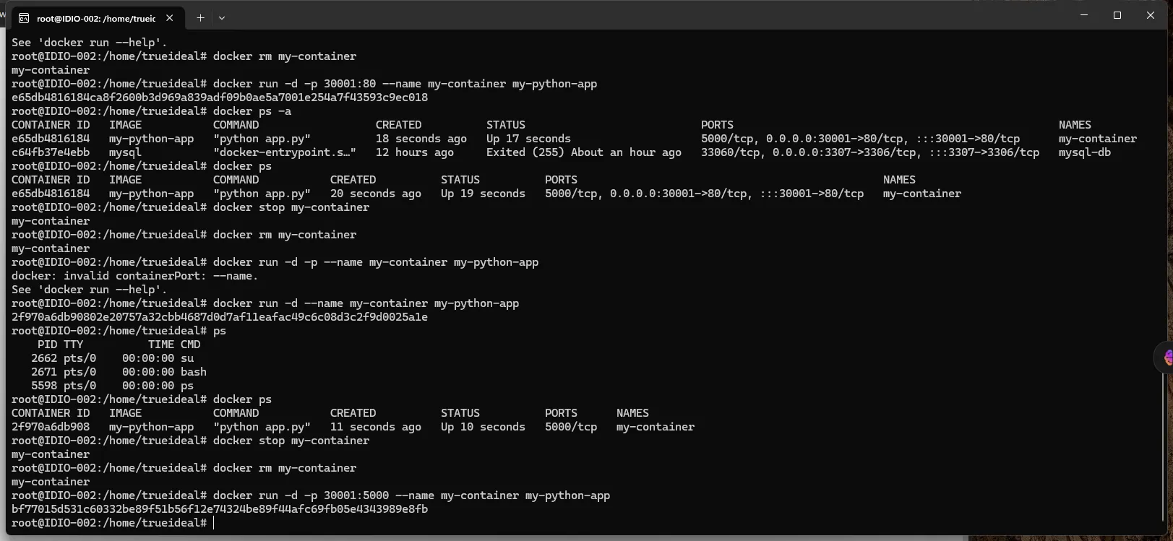Click 'docker-entrypoint.s…' command text
Viewport: 1173px width, 541px height.
(x=285, y=152)
